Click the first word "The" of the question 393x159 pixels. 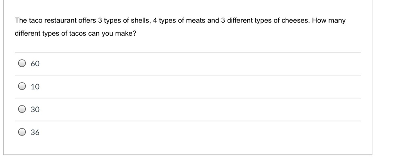(21, 21)
